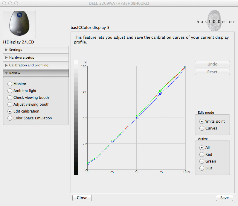Screen dimensions: 238x206
Task: Click the basICColor fingerprint logo
Action: click(215, 21)
